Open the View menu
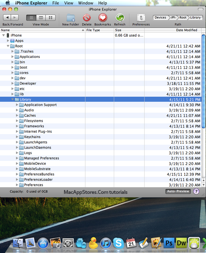 [68, 3]
